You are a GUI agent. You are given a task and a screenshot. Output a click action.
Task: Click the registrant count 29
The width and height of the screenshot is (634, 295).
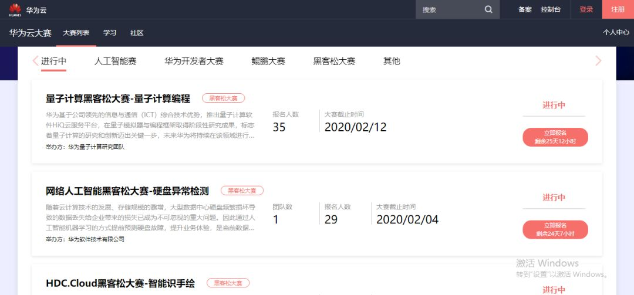331,220
